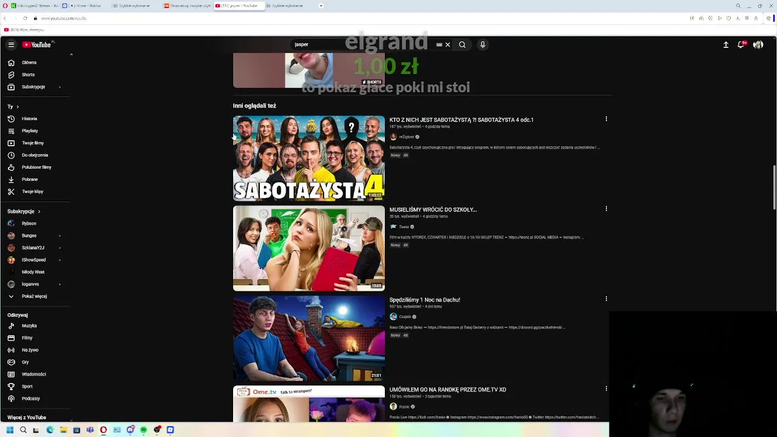Switch to the Strumieniuj muzykę browser tab
777x437 pixels.
(x=188, y=5)
